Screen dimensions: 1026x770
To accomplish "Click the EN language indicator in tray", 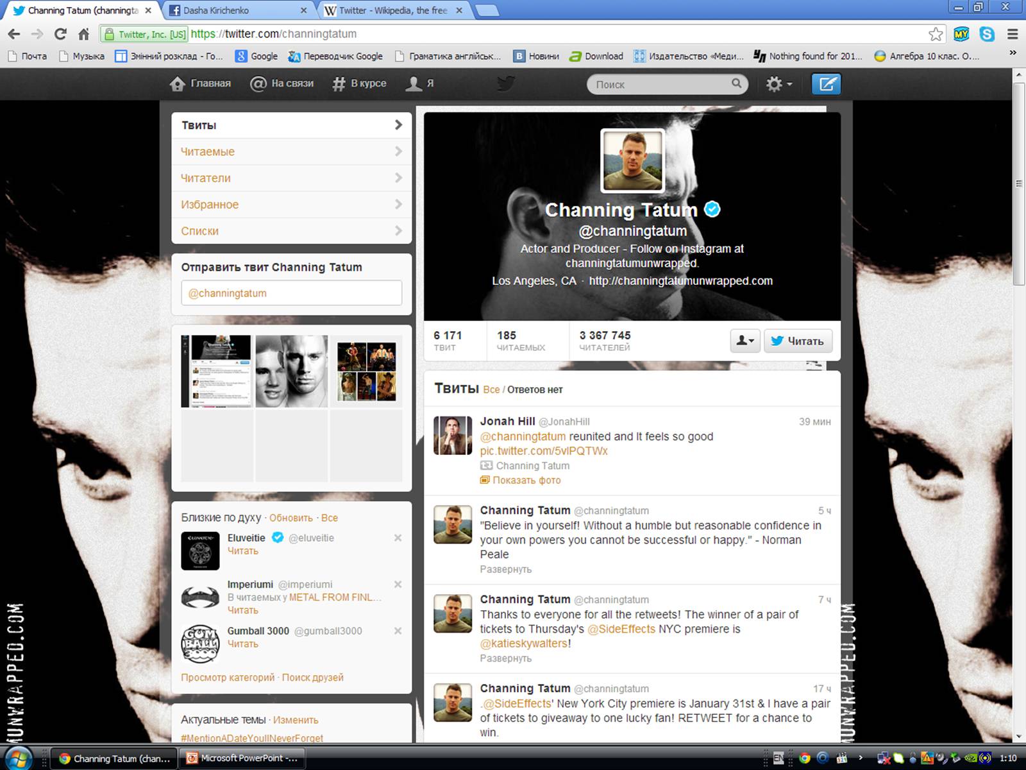I will [778, 758].
